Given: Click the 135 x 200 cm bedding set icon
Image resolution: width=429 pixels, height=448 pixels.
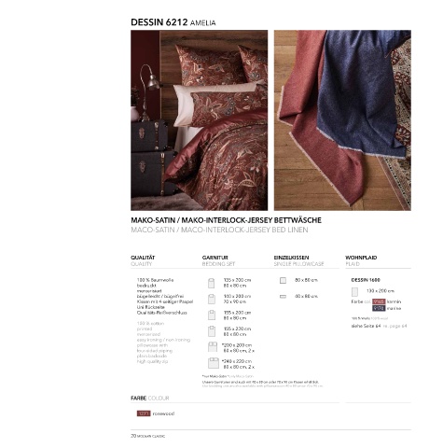Looking at the screenshot, I should tap(211, 283).
